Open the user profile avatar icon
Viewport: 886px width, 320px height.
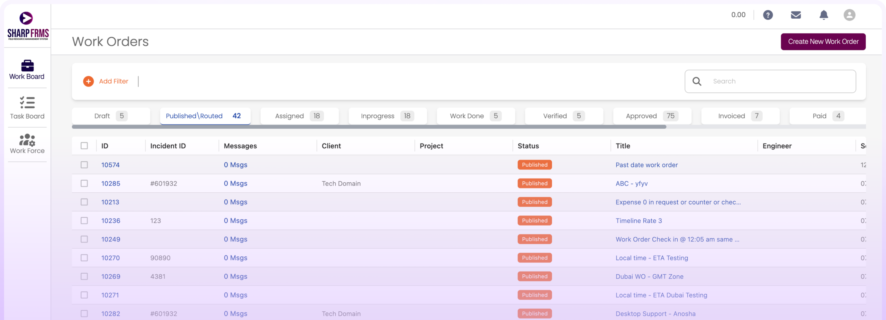(849, 15)
